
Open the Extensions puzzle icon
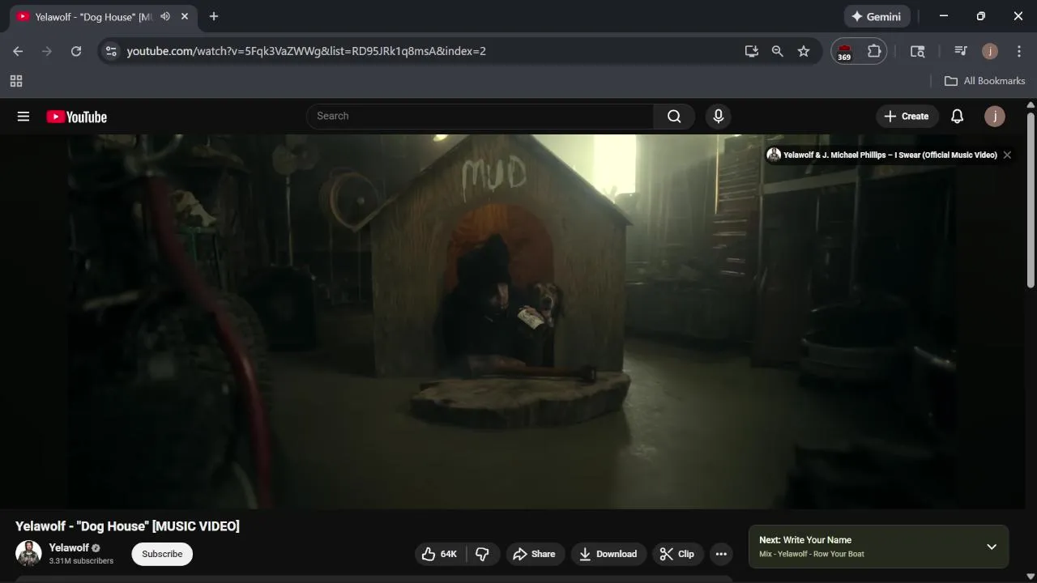[x=874, y=51]
